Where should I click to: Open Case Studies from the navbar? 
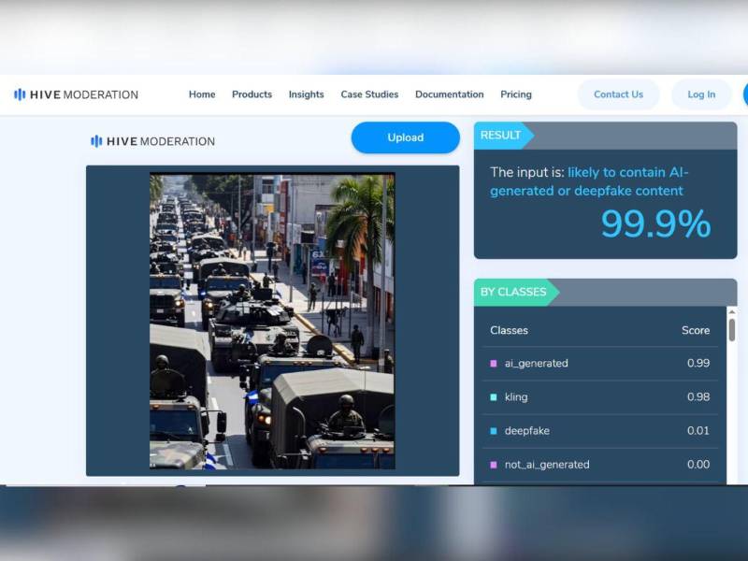point(369,94)
